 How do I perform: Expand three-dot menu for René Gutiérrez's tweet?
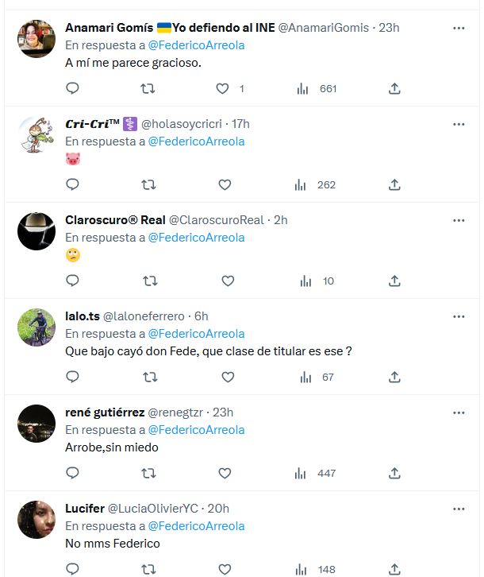459,412
